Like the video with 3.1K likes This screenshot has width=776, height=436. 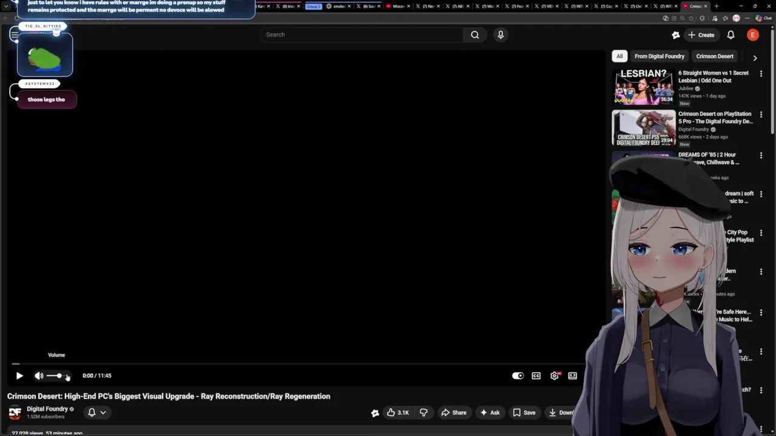(x=398, y=412)
